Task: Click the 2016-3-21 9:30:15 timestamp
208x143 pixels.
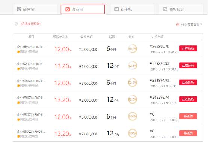Action: click(163, 103)
